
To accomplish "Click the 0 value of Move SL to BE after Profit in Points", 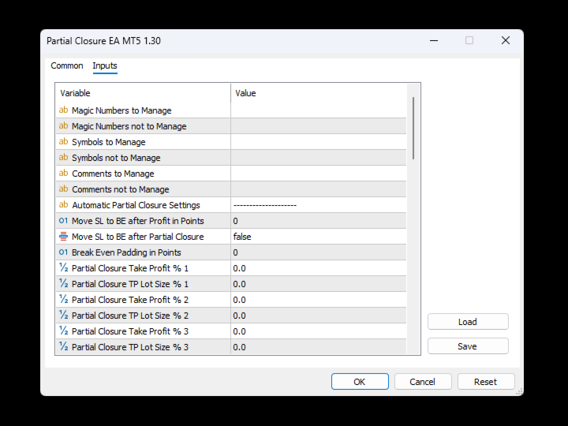I will 235,221.
